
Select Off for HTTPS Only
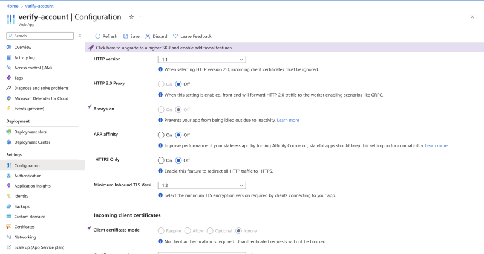178,160
